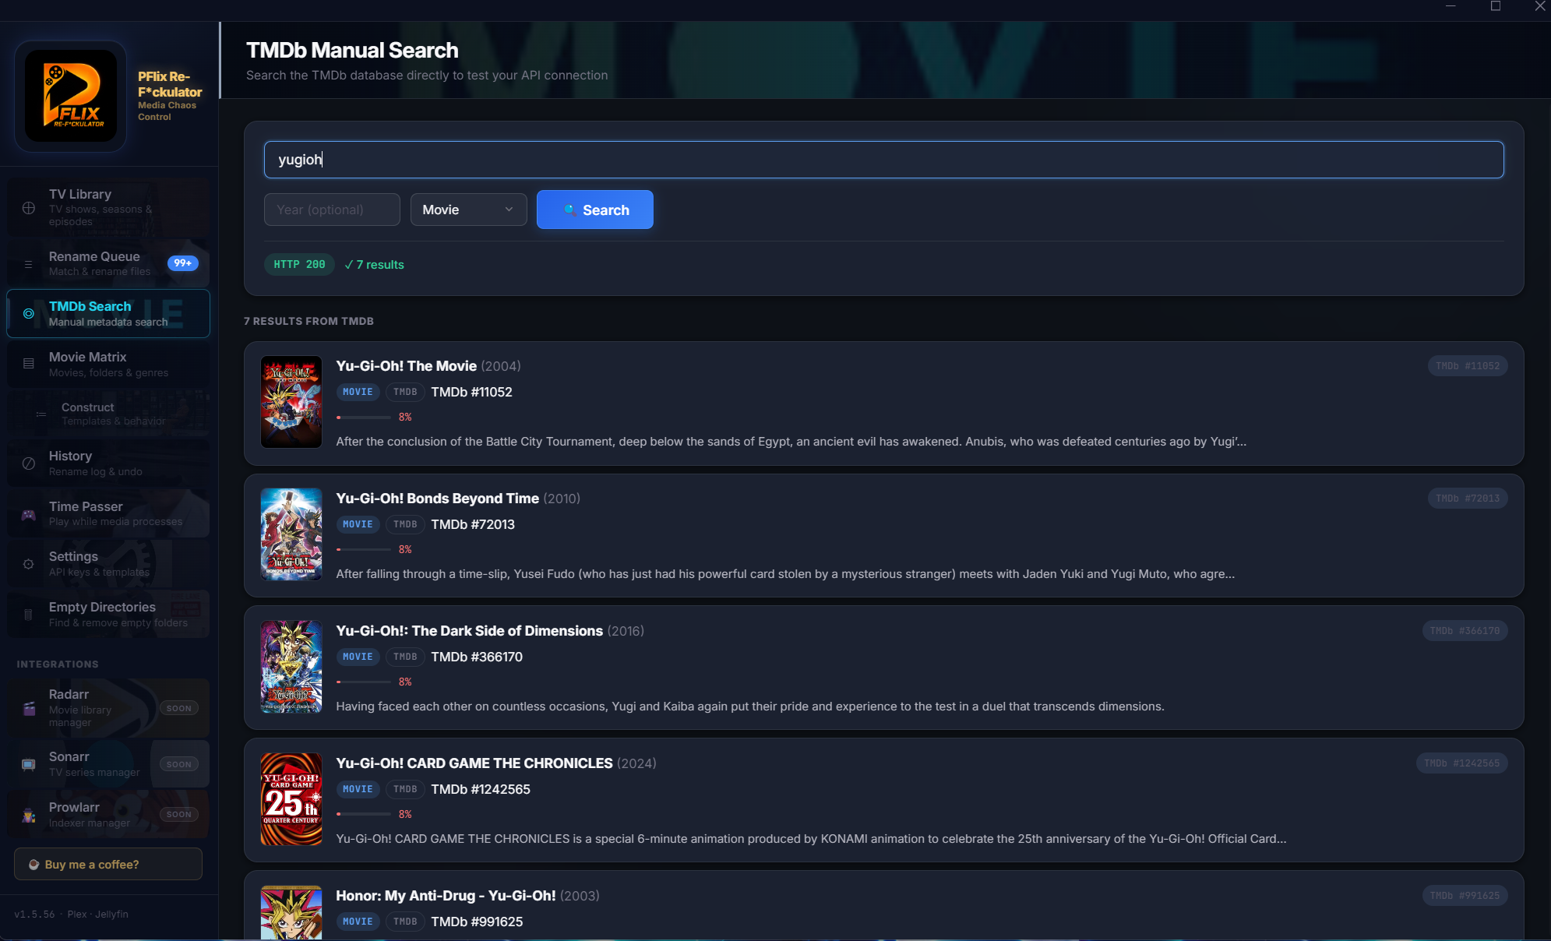The width and height of the screenshot is (1551, 941).
Task: Click the TV Library sidebar icon
Action: [29, 208]
